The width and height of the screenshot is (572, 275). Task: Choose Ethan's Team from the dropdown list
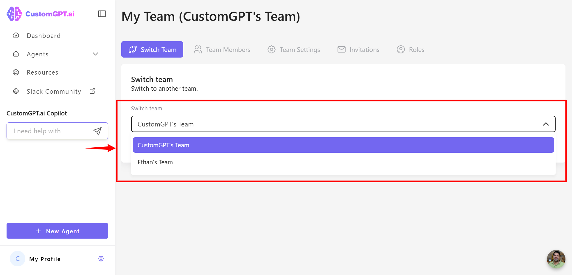pyautogui.click(x=343, y=162)
